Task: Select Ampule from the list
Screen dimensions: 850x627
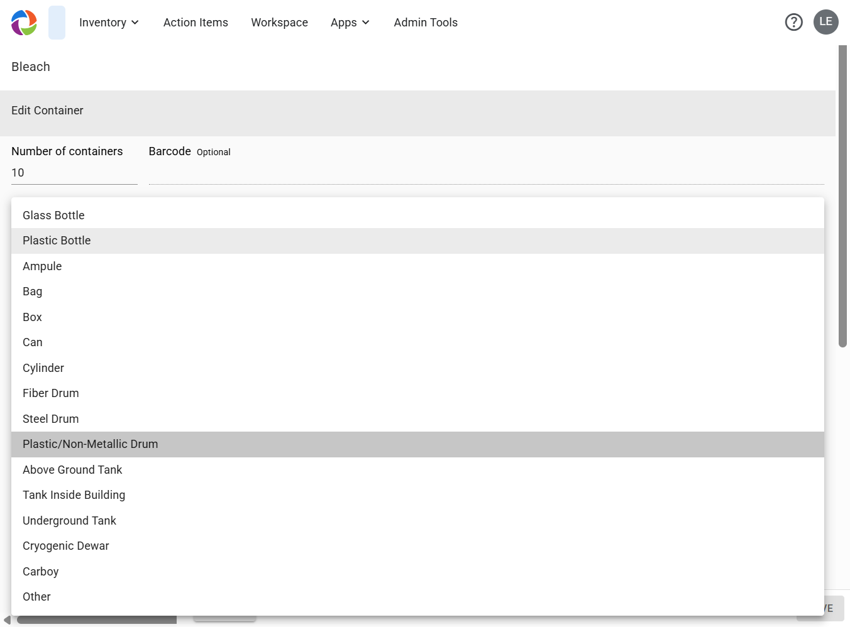Action: click(417, 266)
